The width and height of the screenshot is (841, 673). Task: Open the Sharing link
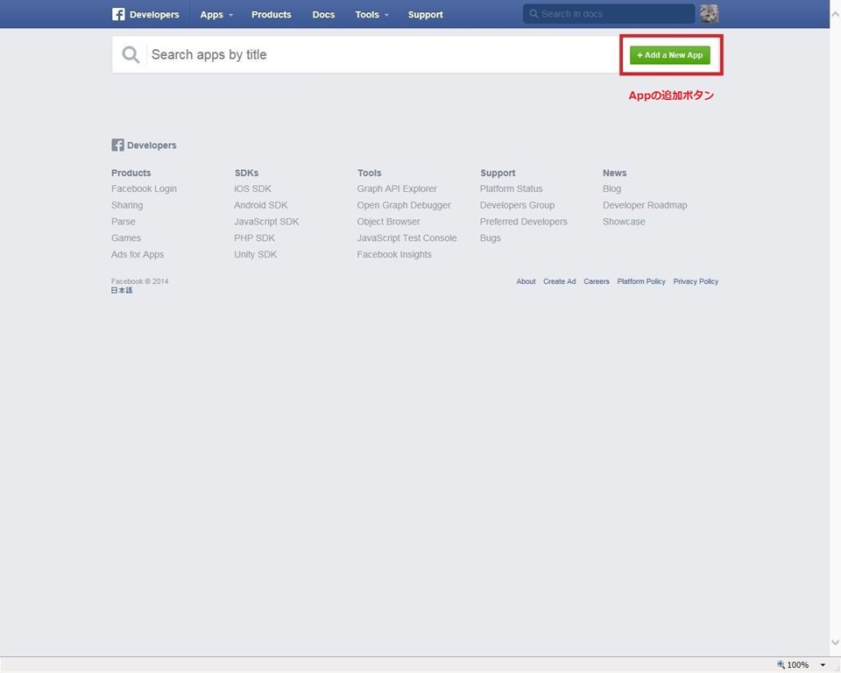127,205
